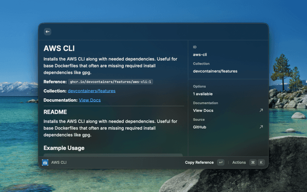Select View Docs in the metadata sidebar
The width and height of the screenshot is (307, 192).
pyautogui.click(x=203, y=110)
